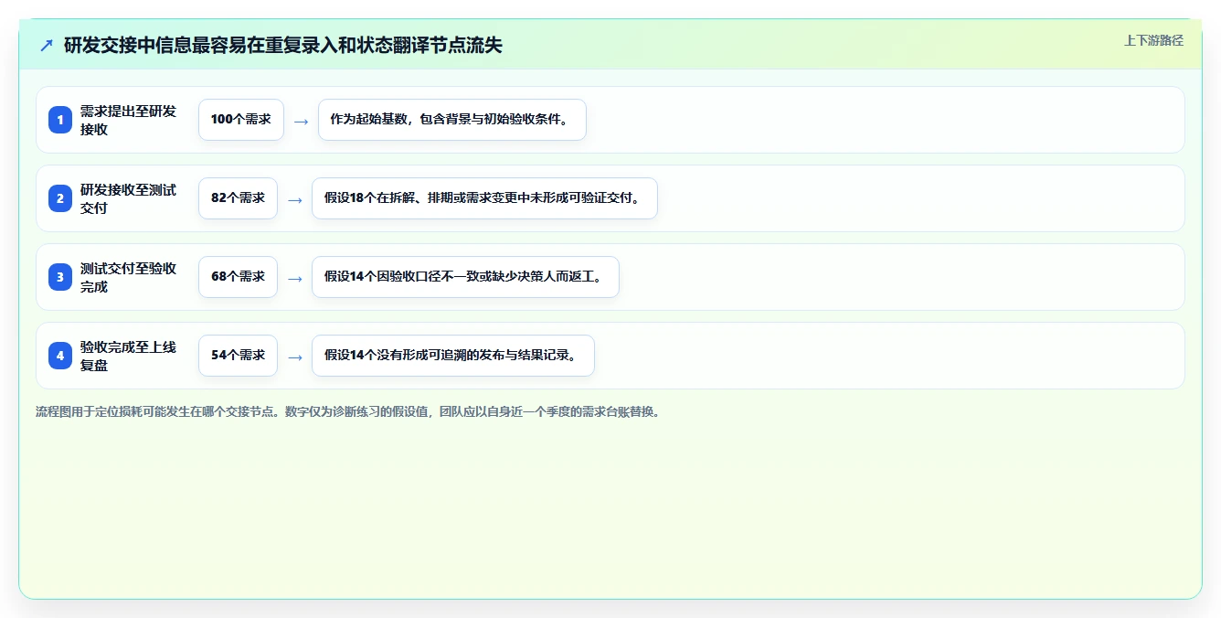Viewport: 1221px width, 618px height.
Task: Click the step 4 number badge
Action: (60, 356)
